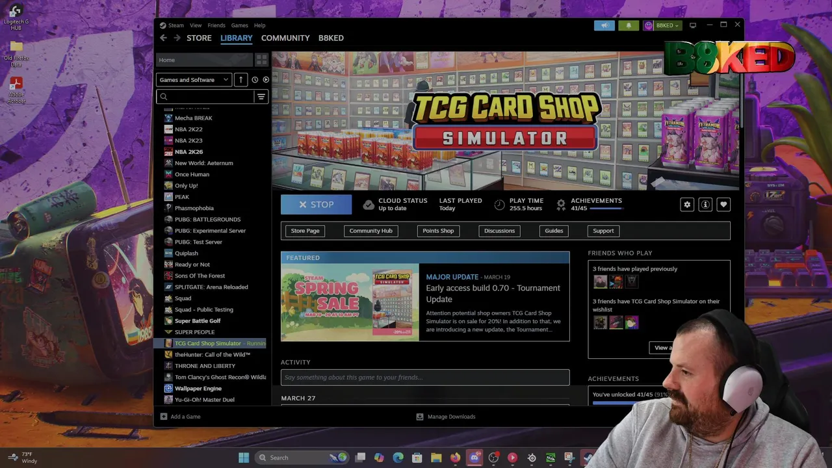Open weather widget showing 73°F Windy
Screen dimensions: 832x468
click(x=23, y=458)
